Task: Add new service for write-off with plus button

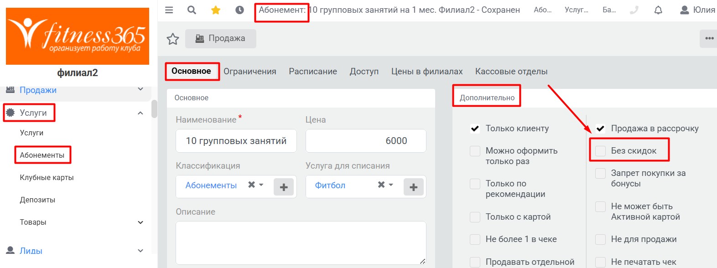Action: (414, 187)
